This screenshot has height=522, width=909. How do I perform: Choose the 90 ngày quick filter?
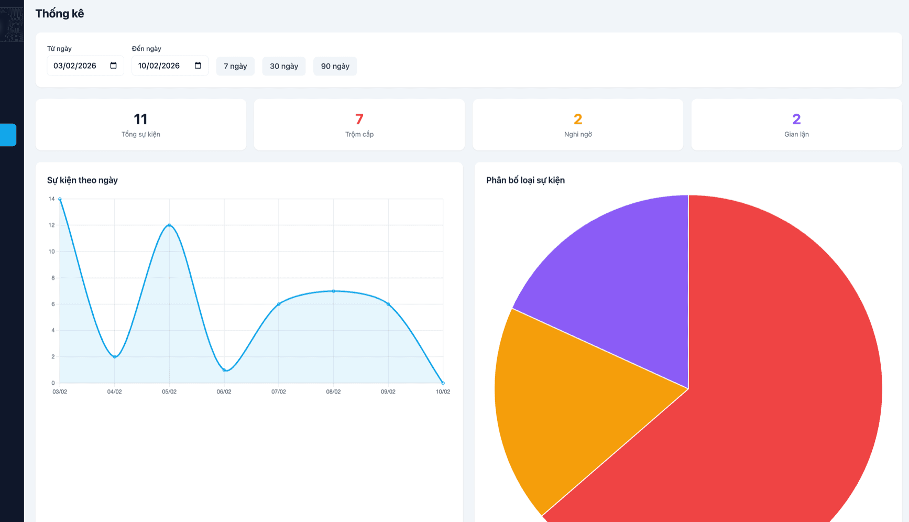coord(335,66)
